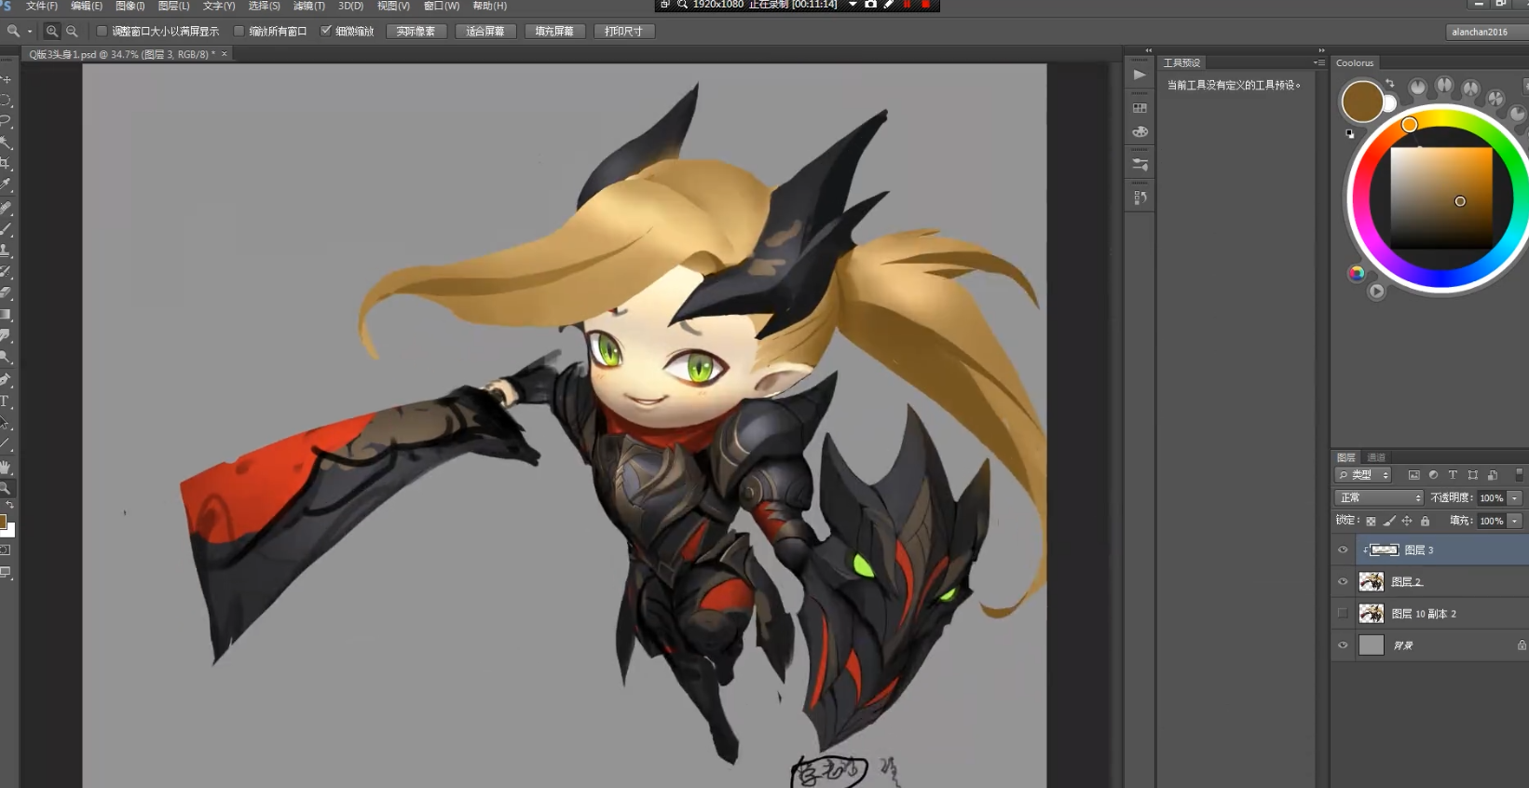Viewport: 1529px width, 788px height.
Task: Select the Dodge tool
Action: 6,358
